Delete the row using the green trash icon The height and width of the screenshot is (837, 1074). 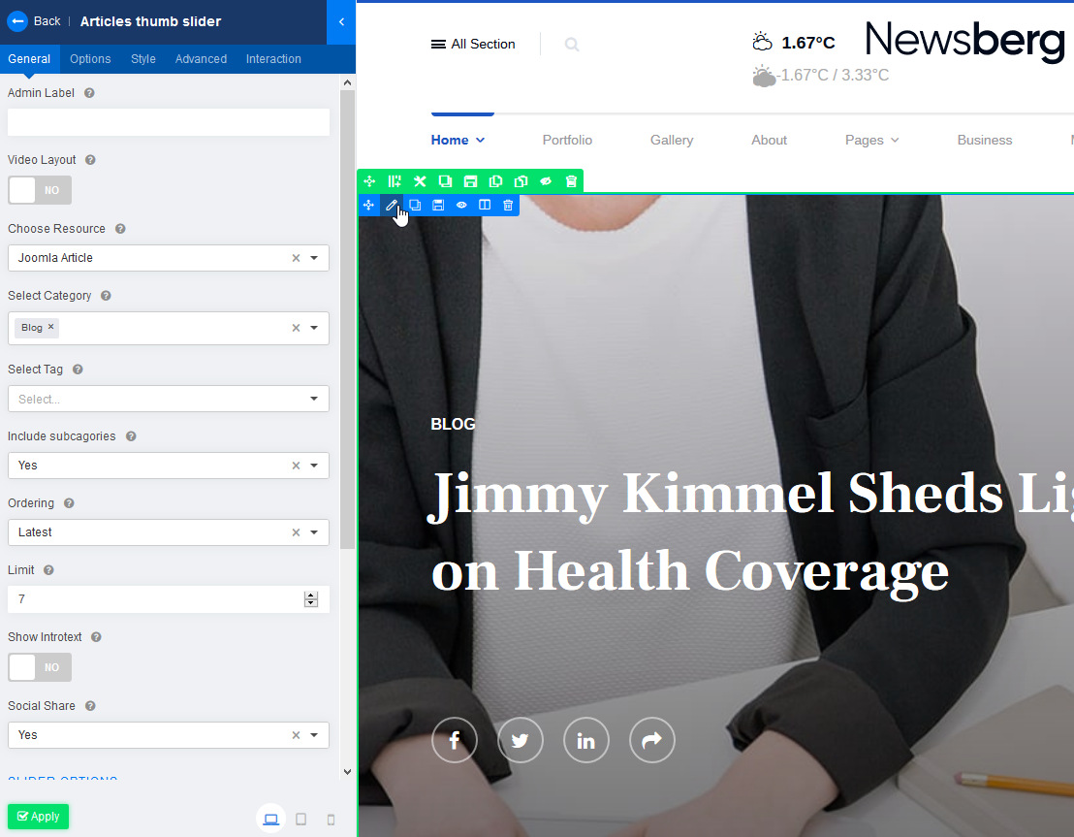coord(571,181)
